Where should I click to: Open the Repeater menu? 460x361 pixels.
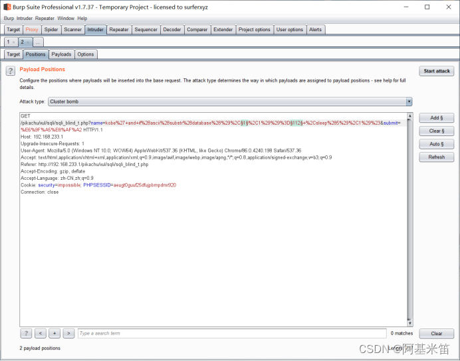(45, 18)
